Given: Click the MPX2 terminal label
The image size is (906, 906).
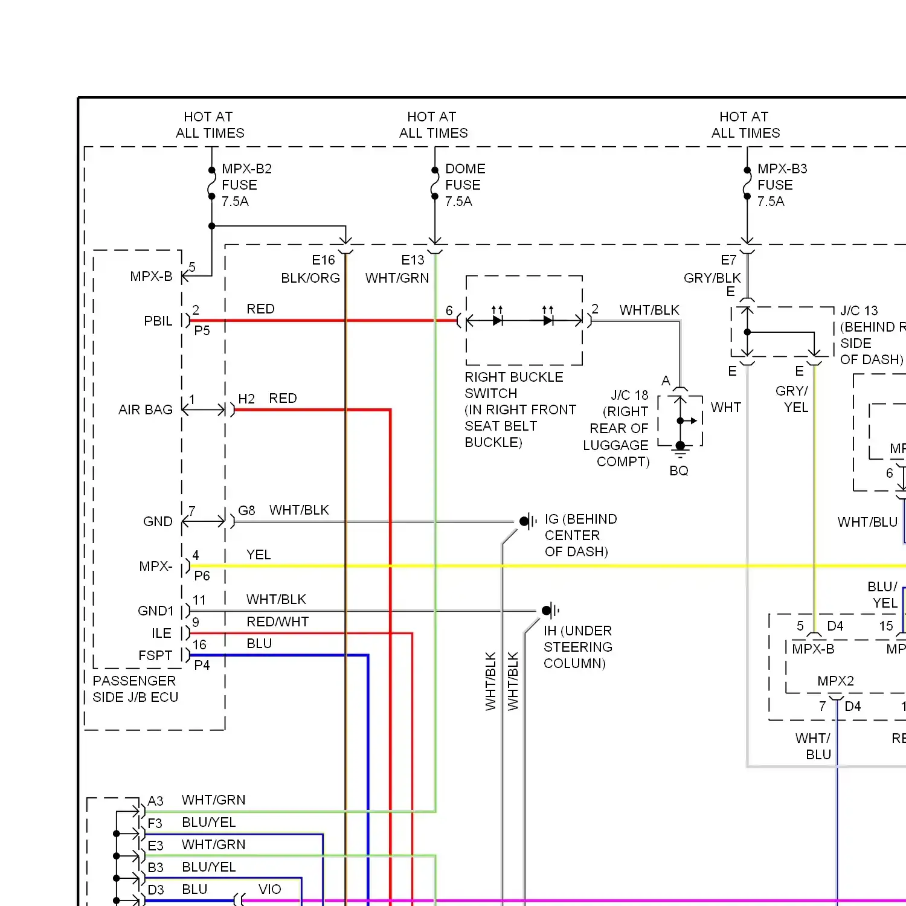Looking at the screenshot, I should click(x=835, y=681).
